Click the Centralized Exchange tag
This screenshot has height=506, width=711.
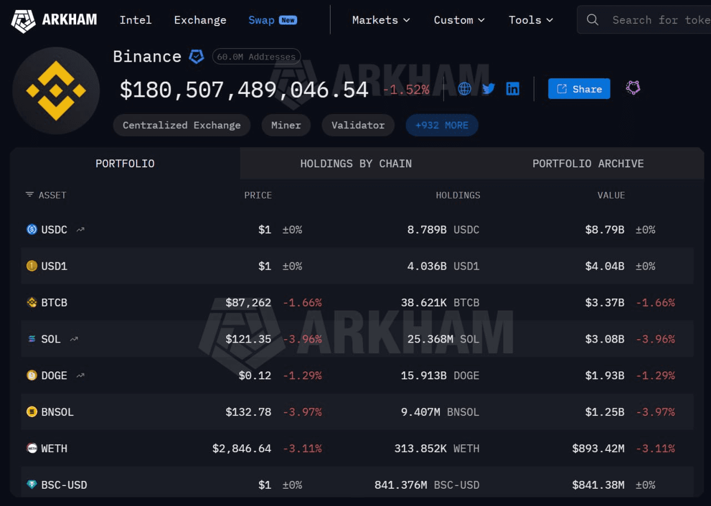(182, 125)
